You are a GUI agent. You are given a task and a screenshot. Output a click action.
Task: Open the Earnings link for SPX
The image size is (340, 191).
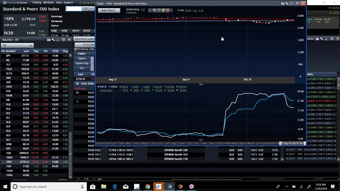[57, 16]
